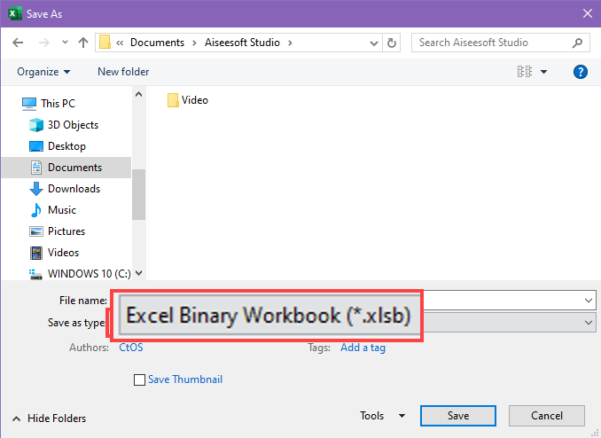The image size is (601, 438).
Task: Open the File name dropdown arrow
Action: (589, 301)
